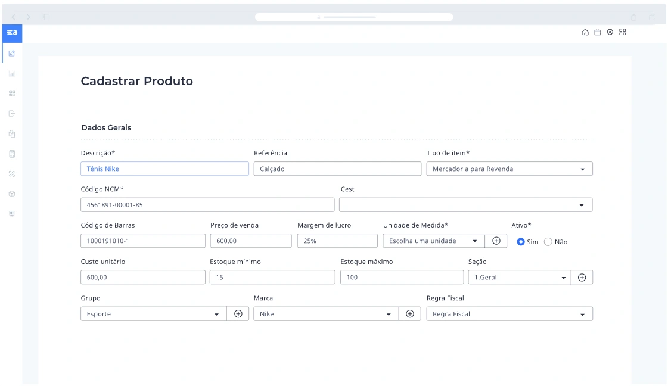Click the box package icon in sidebar
Viewport: 668px width, 386px height.
[12, 194]
